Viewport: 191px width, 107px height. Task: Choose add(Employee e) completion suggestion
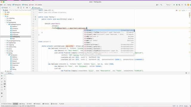click(x=109, y=36)
